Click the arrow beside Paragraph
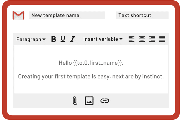This screenshot has width=182, height=120. (x=44, y=39)
